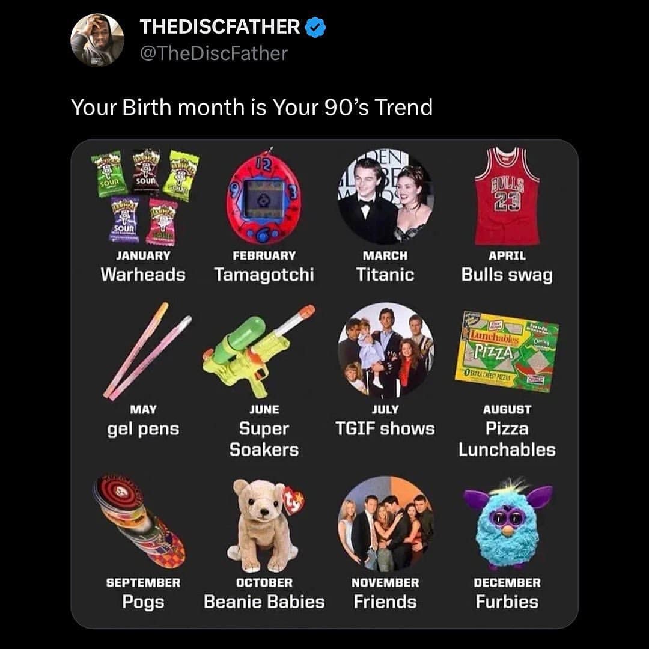
Task: Select the red Tamagotchi toy icon
Action: tap(263, 195)
